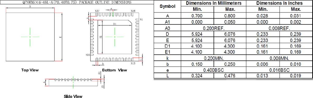This screenshot has width=313, height=98.
Task: Click the "Symbol" table header
Action: click(167, 6)
